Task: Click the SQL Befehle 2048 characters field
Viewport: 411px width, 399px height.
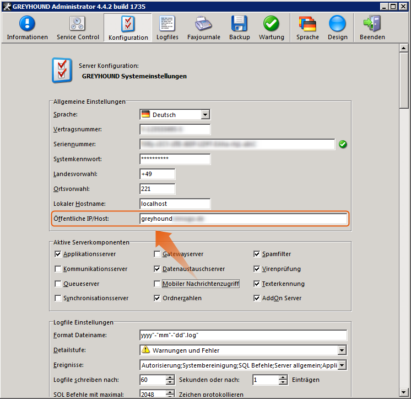Action: (153, 393)
